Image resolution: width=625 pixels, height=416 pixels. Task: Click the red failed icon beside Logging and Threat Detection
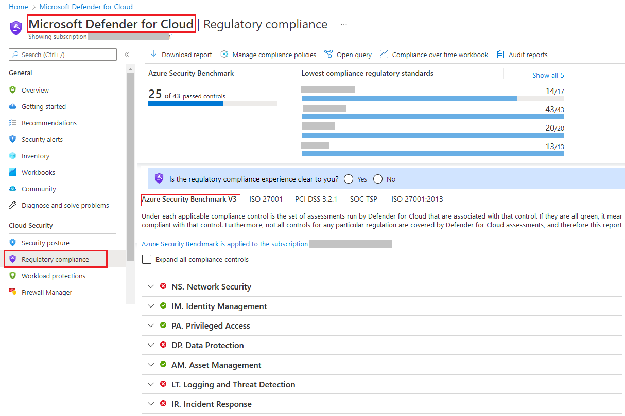click(163, 384)
